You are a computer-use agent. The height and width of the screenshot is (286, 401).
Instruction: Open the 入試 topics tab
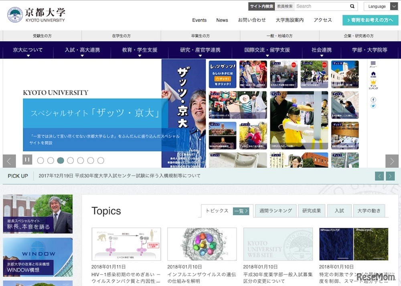click(x=339, y=210)
